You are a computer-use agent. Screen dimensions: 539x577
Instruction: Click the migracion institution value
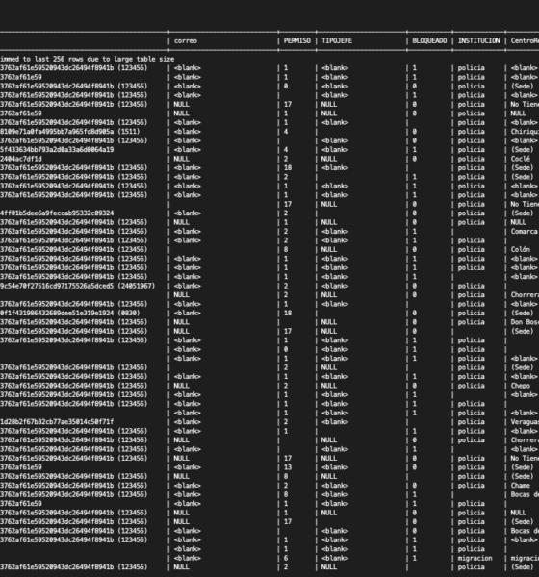coord(475,558)
